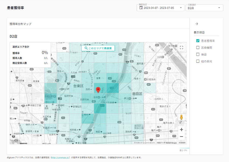Click the 台東区 map label
The image size is (229, 162).
pos(78,86)
